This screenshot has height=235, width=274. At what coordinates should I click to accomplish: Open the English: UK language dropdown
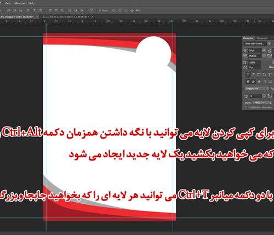coord(256,88)
